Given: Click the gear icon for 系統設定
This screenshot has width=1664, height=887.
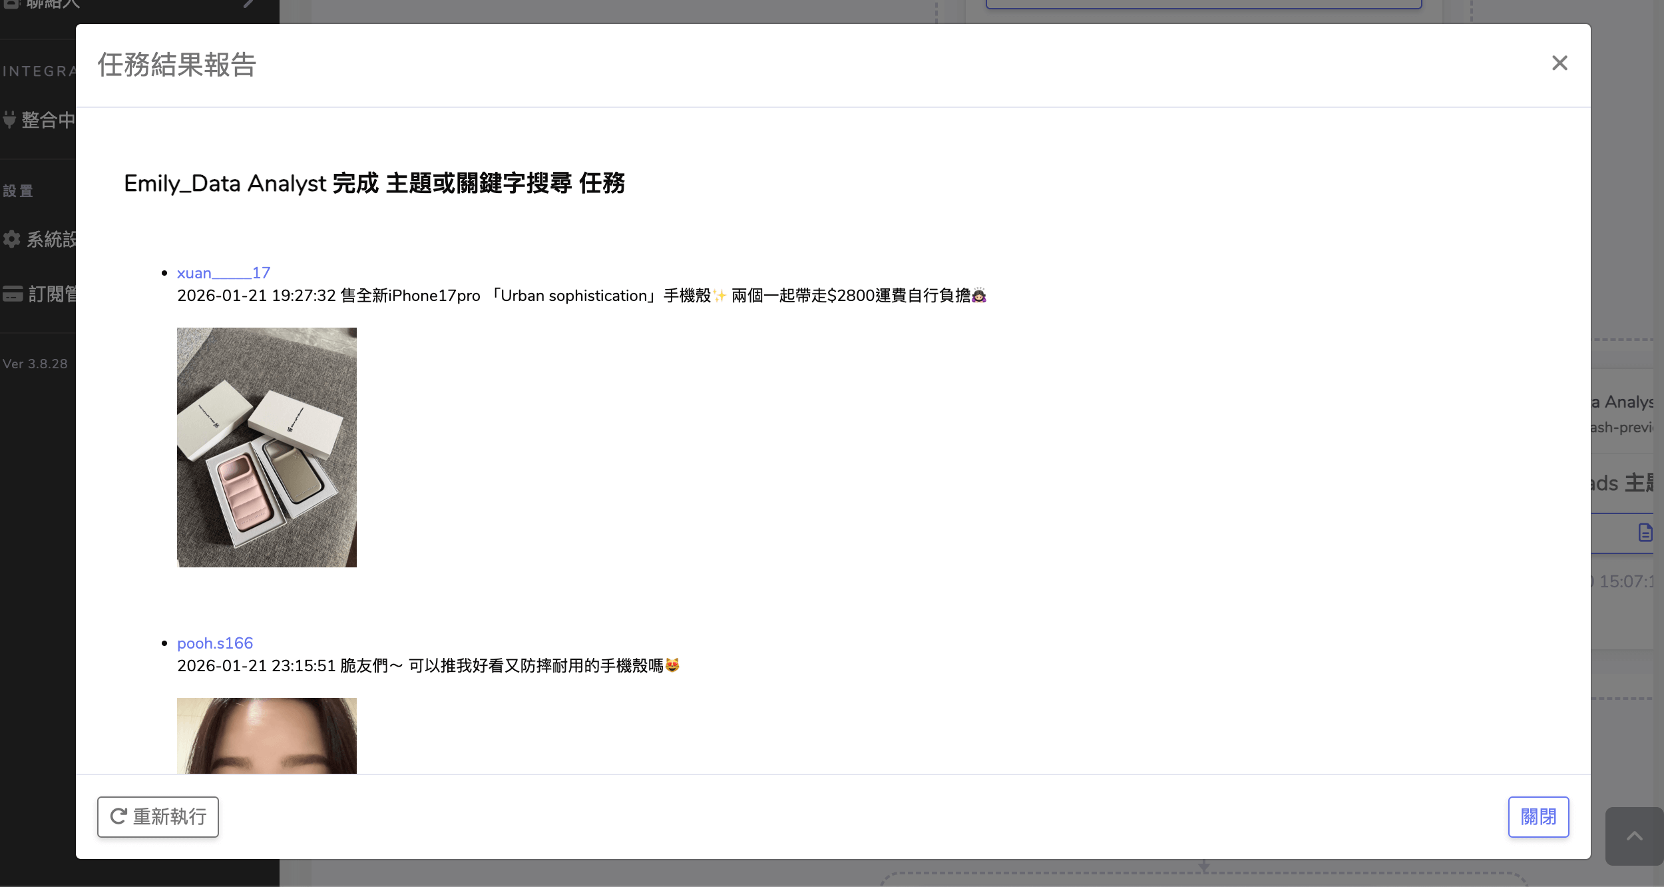Looking at the screenshot, I should pos(11,239).
